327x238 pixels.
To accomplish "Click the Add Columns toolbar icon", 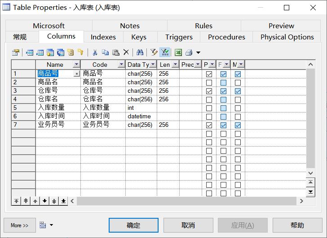I will click(x=50, y=52).
